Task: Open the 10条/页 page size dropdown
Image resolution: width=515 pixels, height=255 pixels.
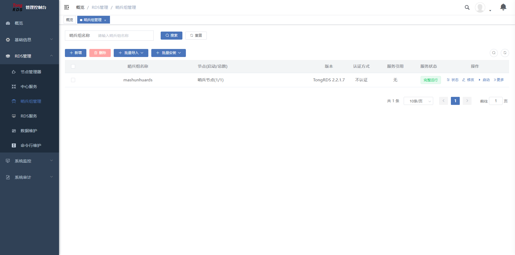Action: click(x=418, y=101)
